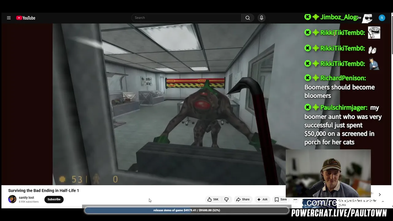Click the video title 'Surviving the Bad Ending in Half-Life 1'
393x221 pixels.
point(44,191)
